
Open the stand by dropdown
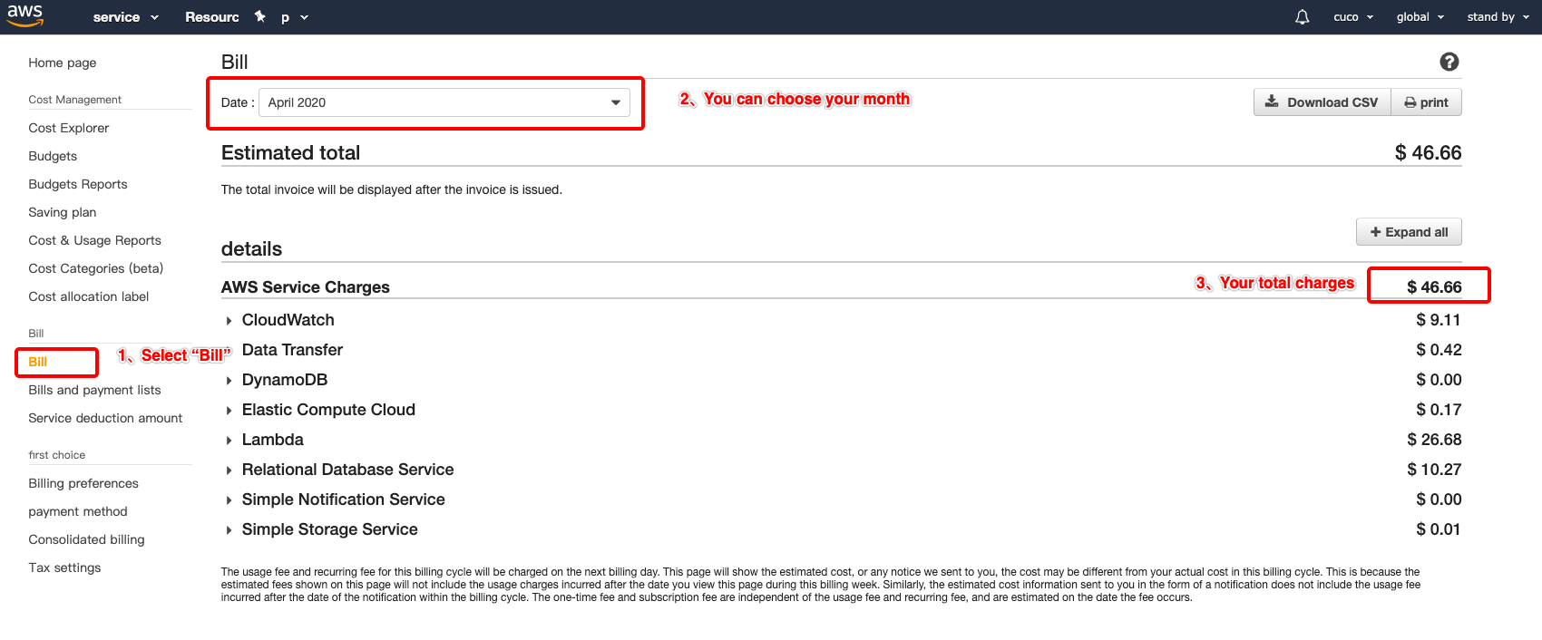click(1498, 17)
